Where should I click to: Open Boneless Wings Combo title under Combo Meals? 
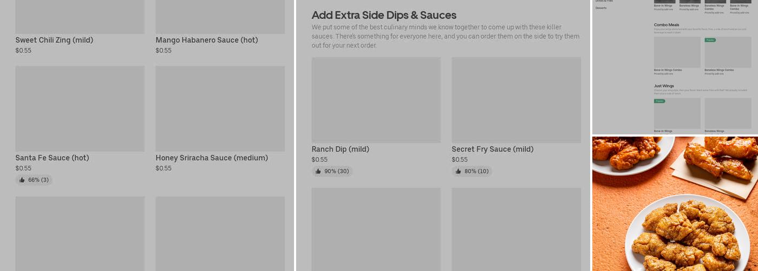click(x=719, y=70)
